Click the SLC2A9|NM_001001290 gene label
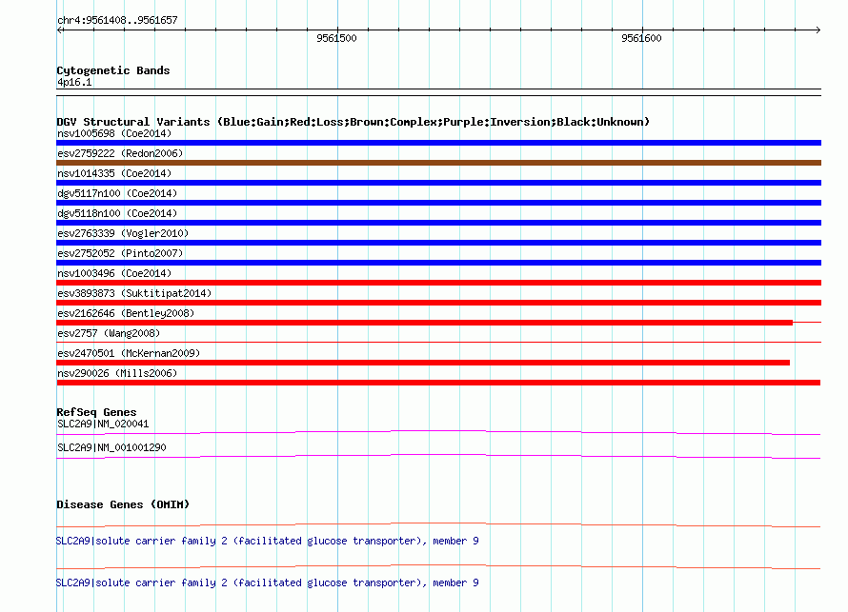848x612 pixels. pyautogui.click(x=111, y=447)
